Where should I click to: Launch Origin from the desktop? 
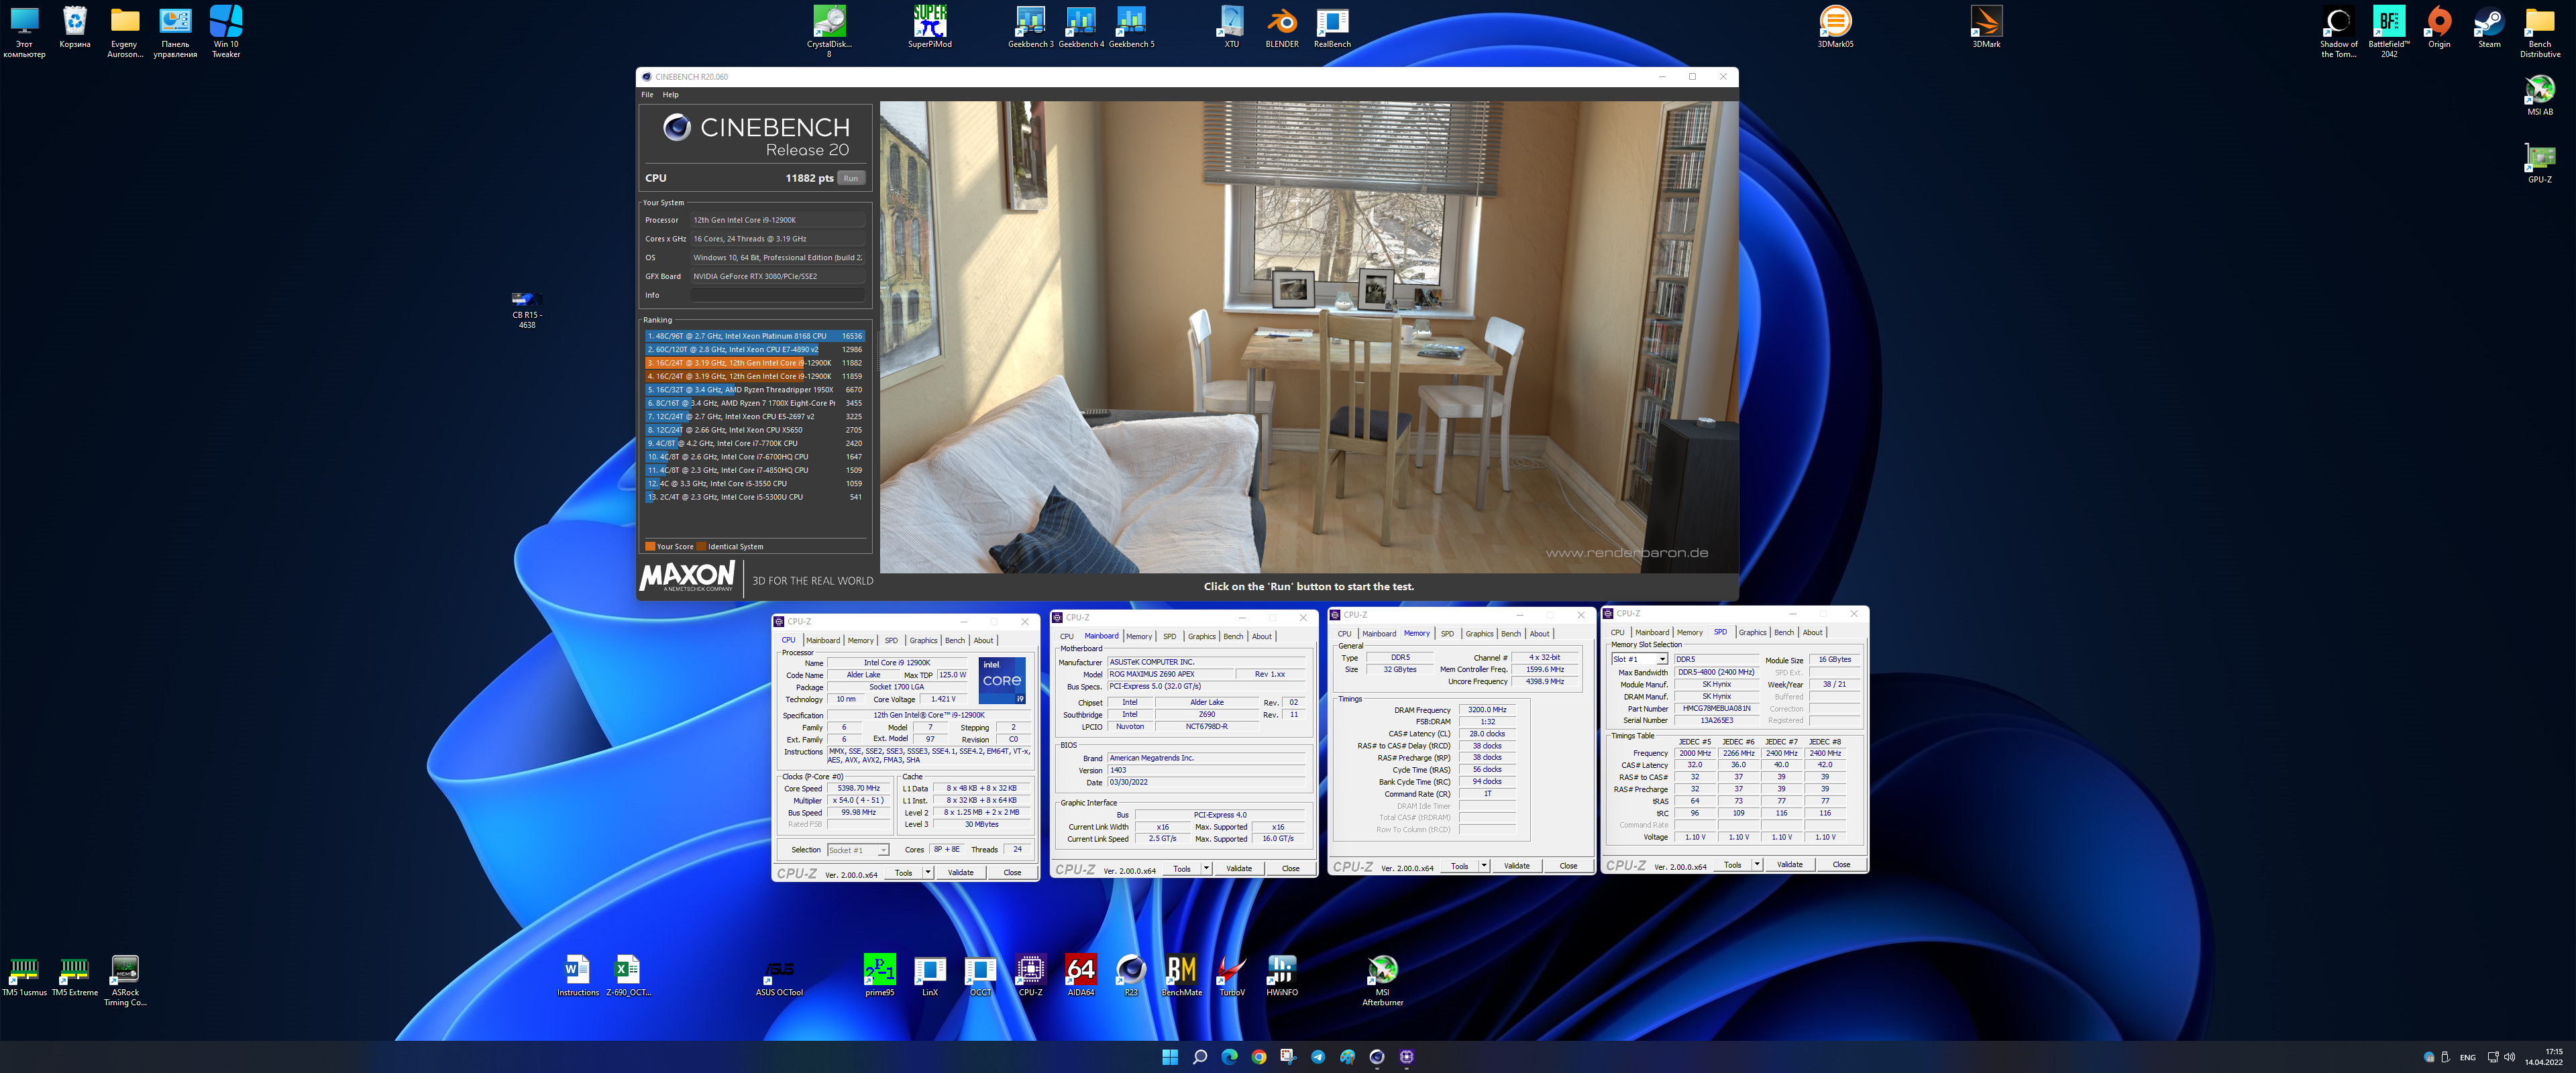pos(2439,27)
